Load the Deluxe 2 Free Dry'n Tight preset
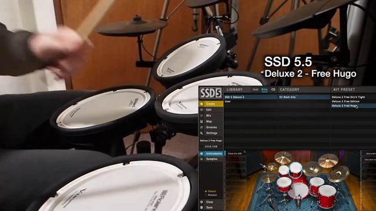Screen dimensions: 376x211 (354, 97)
